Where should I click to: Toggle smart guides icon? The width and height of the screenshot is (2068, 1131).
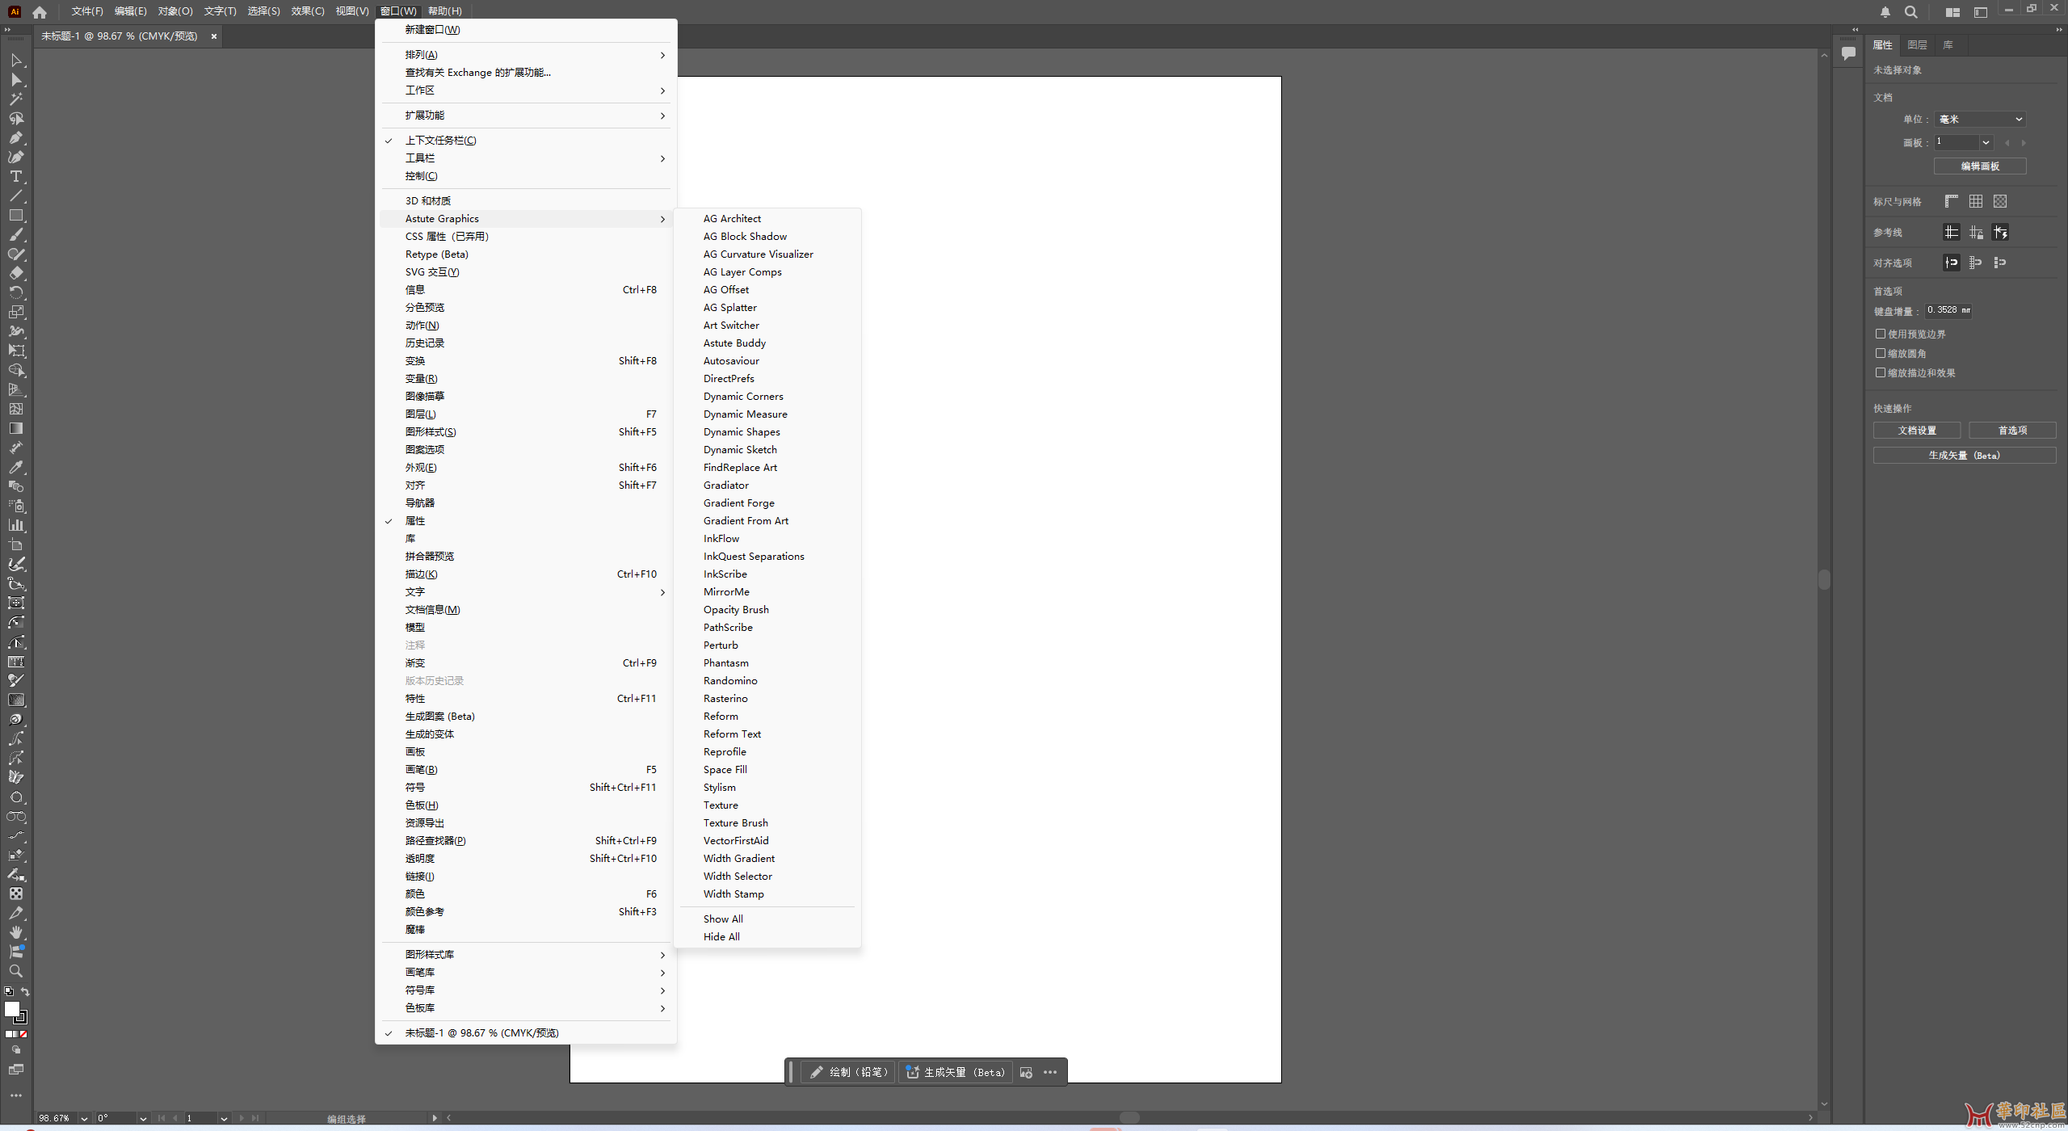point(2000,233)
